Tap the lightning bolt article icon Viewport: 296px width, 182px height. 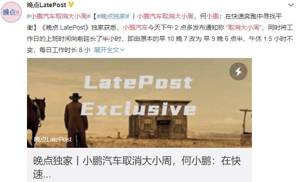click(238, 71)
